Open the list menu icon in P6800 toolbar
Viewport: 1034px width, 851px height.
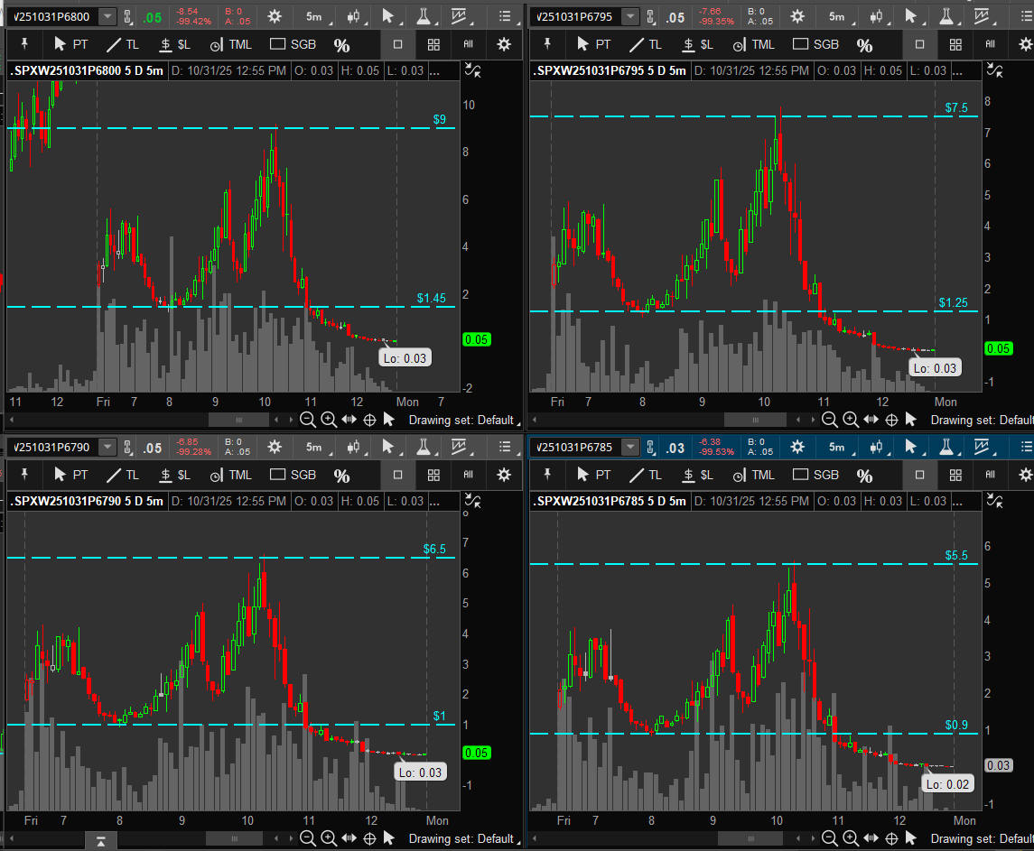[505, 16]
